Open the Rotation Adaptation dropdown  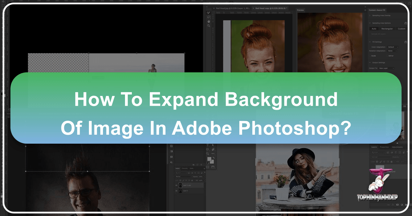(x=392, y=51)
